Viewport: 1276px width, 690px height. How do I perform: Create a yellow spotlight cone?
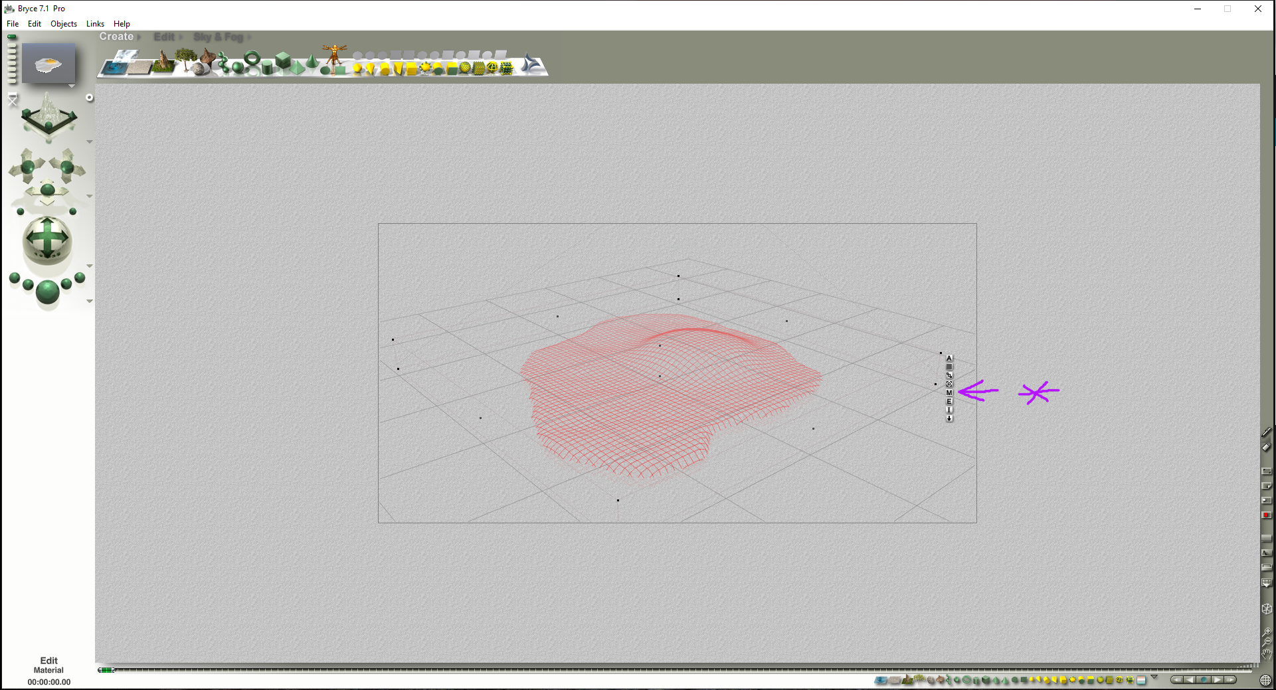(371, 68)
